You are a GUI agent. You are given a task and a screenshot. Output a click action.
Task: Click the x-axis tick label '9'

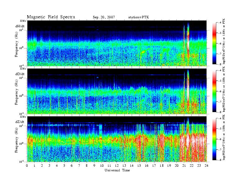[94, 165]
